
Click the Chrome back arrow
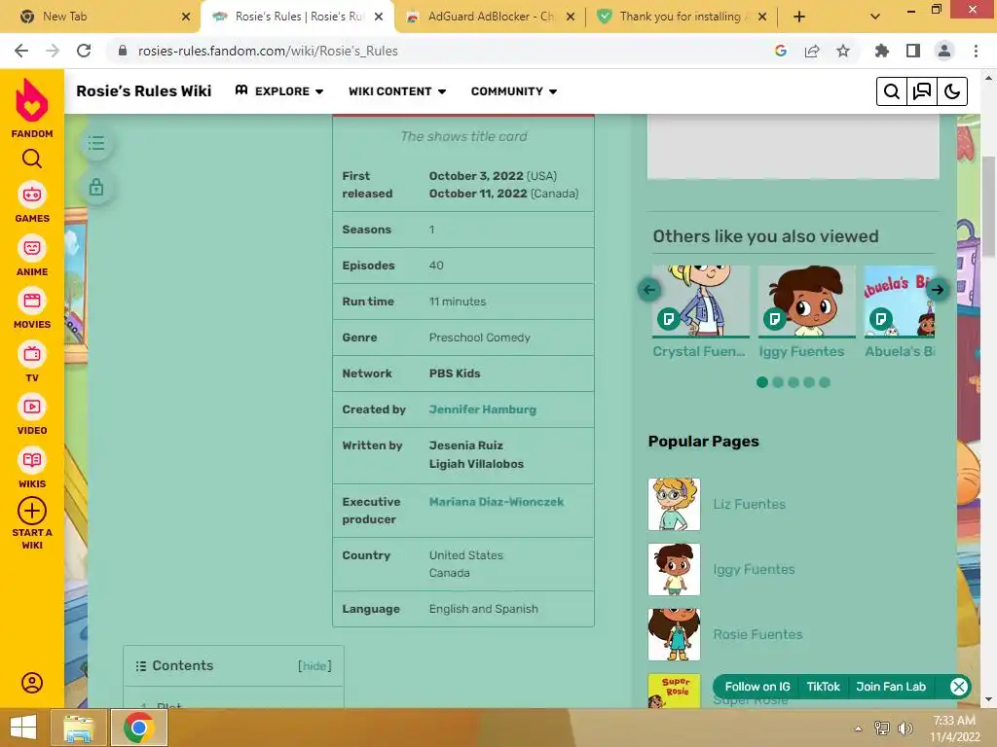[21, 51]
